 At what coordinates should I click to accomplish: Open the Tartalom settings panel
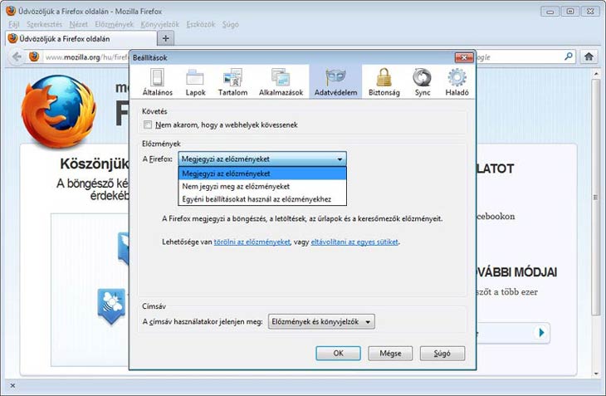pos(232,81)
